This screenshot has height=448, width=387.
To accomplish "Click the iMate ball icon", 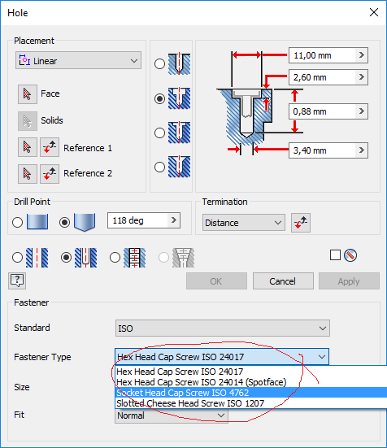I will pyautogui.click(x=350, y=255).
